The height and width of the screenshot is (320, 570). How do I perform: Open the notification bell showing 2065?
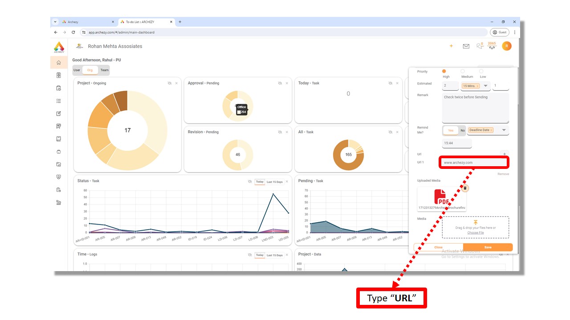pyautogui.click(x=492, y=46)
